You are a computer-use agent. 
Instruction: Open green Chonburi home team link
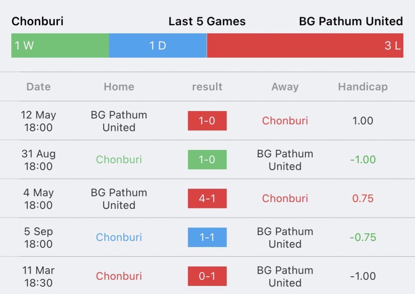point(119,159)
